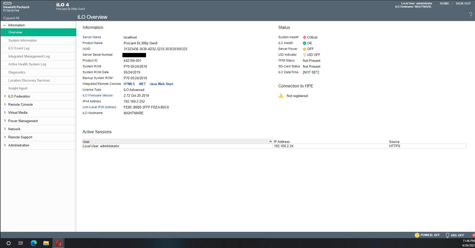Click HTTPS source cell
The width and height of the screenshot is (475, 248).
[x=427, y=146]
